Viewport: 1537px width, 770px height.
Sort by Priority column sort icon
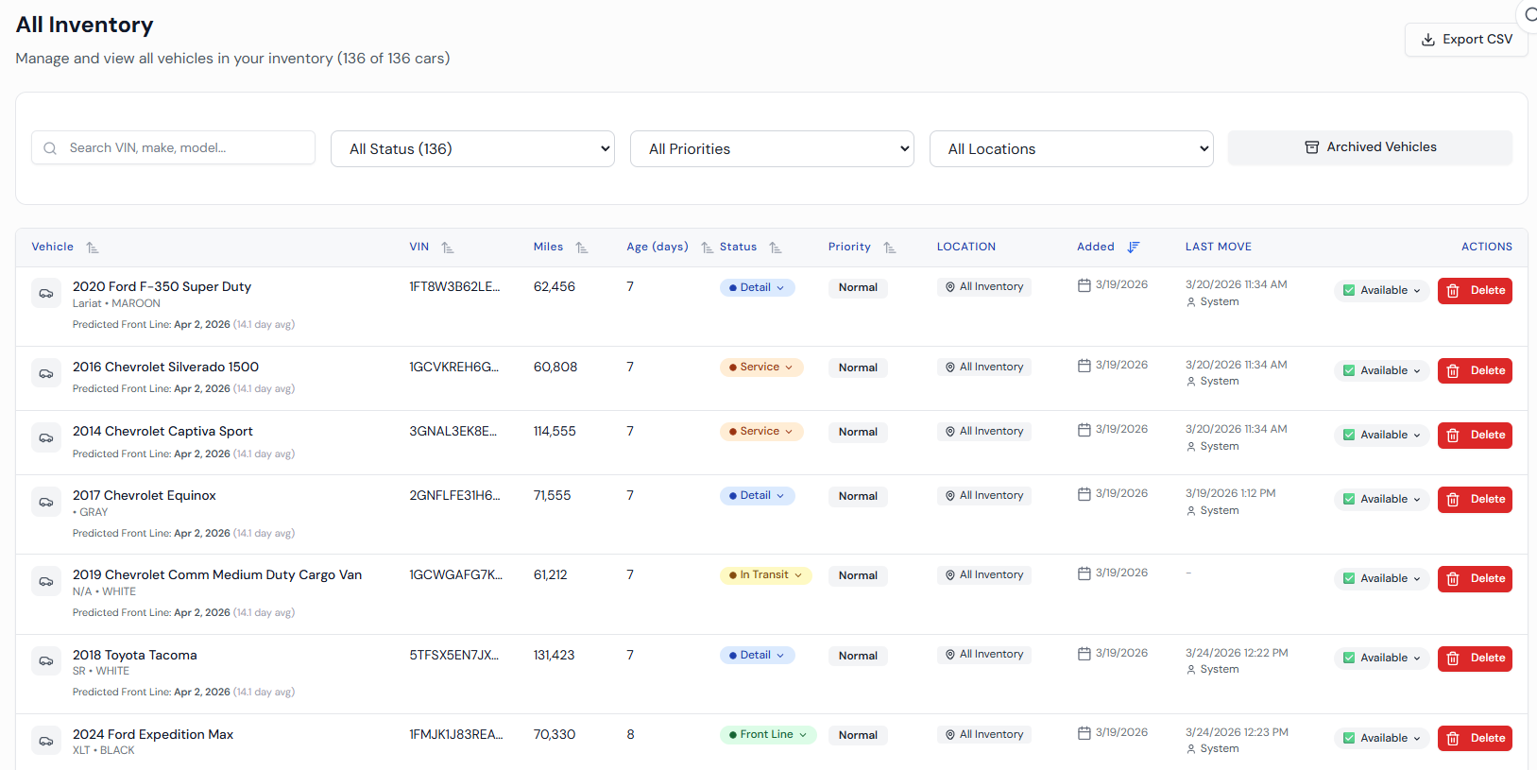point(890,248)
